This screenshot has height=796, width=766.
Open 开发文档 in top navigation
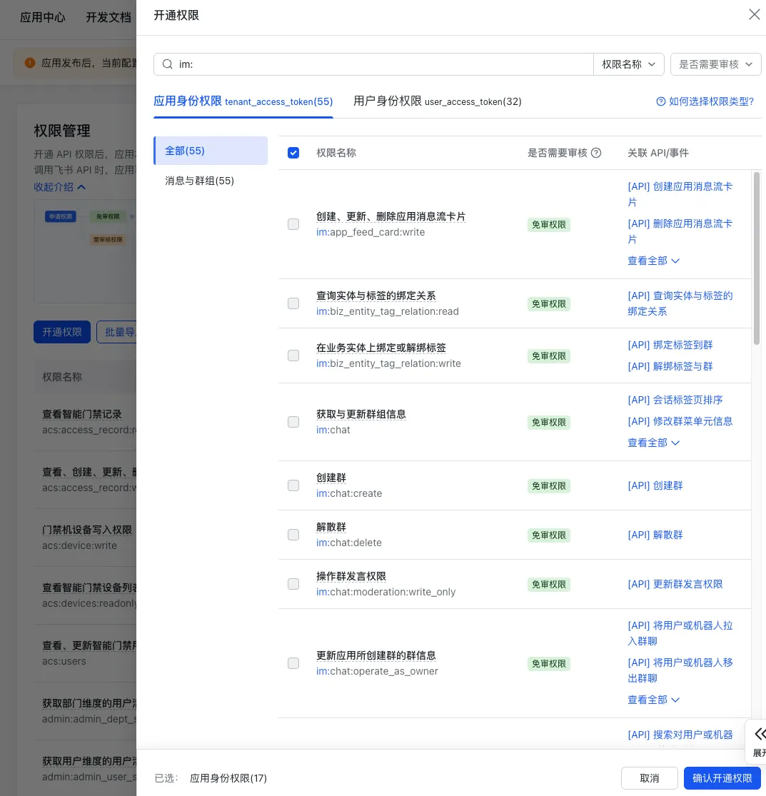coord(108,17)
